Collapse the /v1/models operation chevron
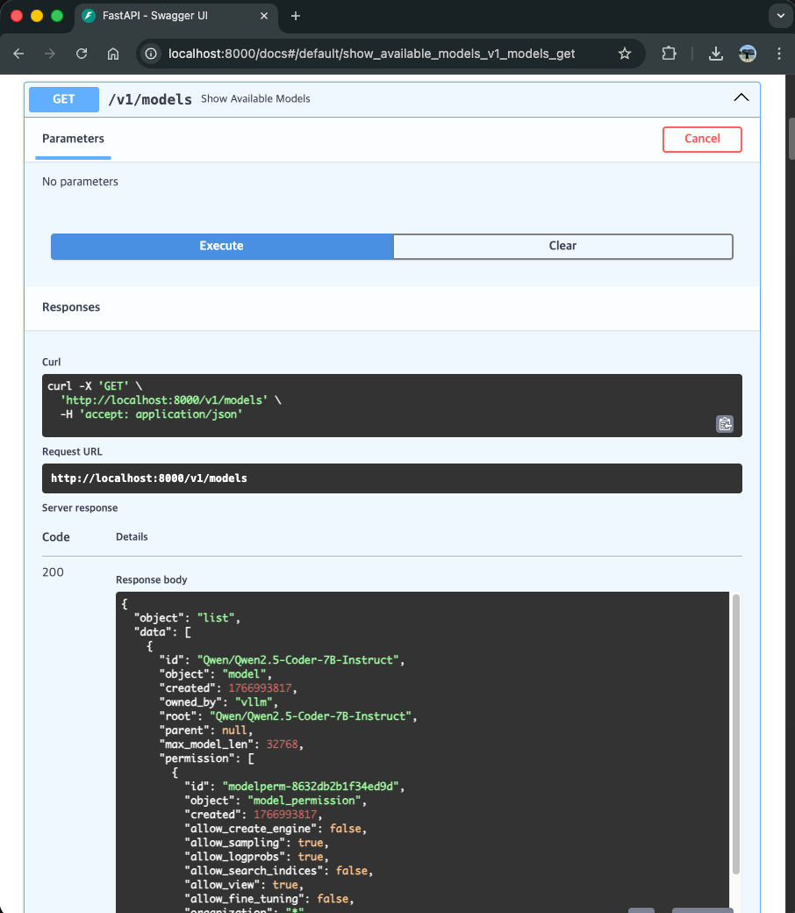795x913 pixels. (x=741, y=97)
